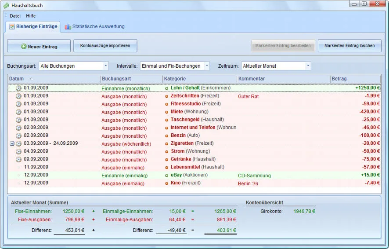The width and height of the screenshot is (389, 249).
Task: Expand the 03.09.2009 - 24.09.2009 weekly entry
Action: coord(12,143)
